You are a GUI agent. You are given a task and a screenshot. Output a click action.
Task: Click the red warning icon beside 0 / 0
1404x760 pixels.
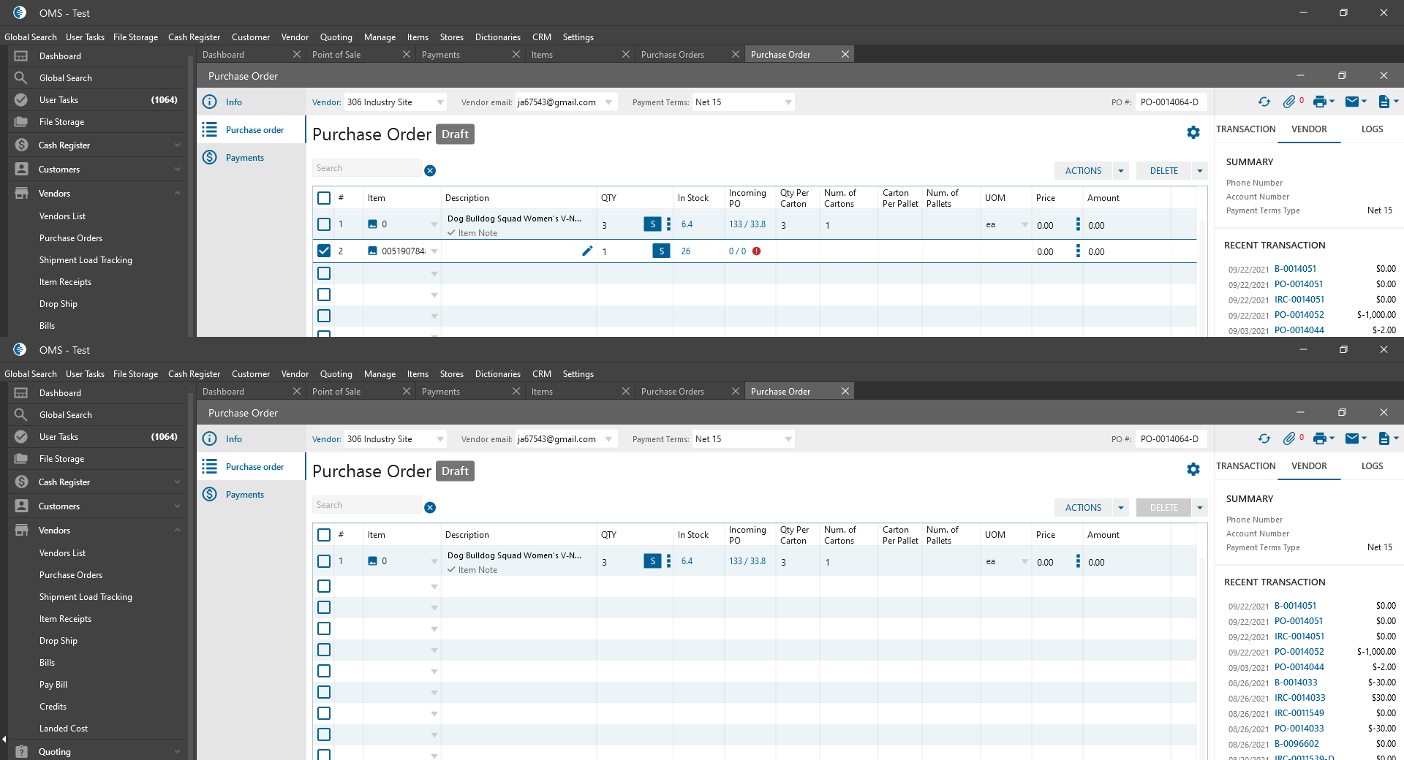coord(757,251)
